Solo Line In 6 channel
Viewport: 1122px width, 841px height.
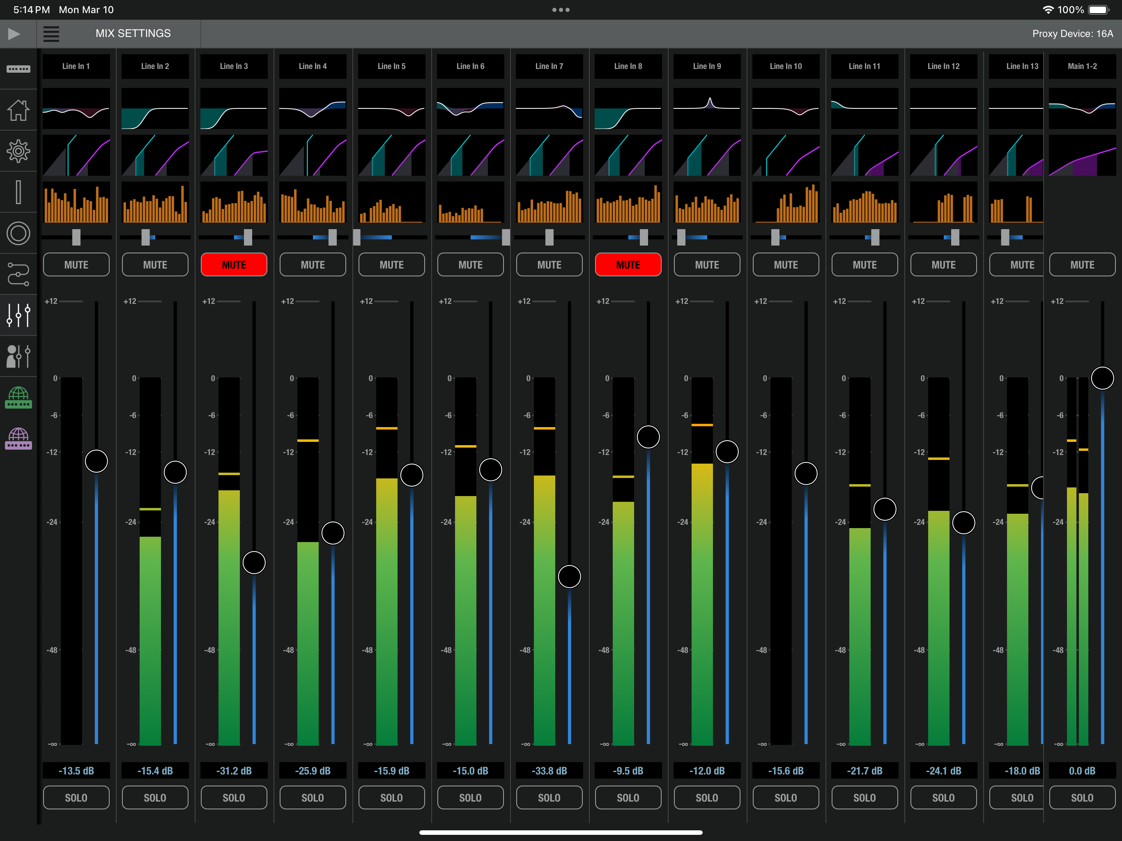tap(470, 797)
